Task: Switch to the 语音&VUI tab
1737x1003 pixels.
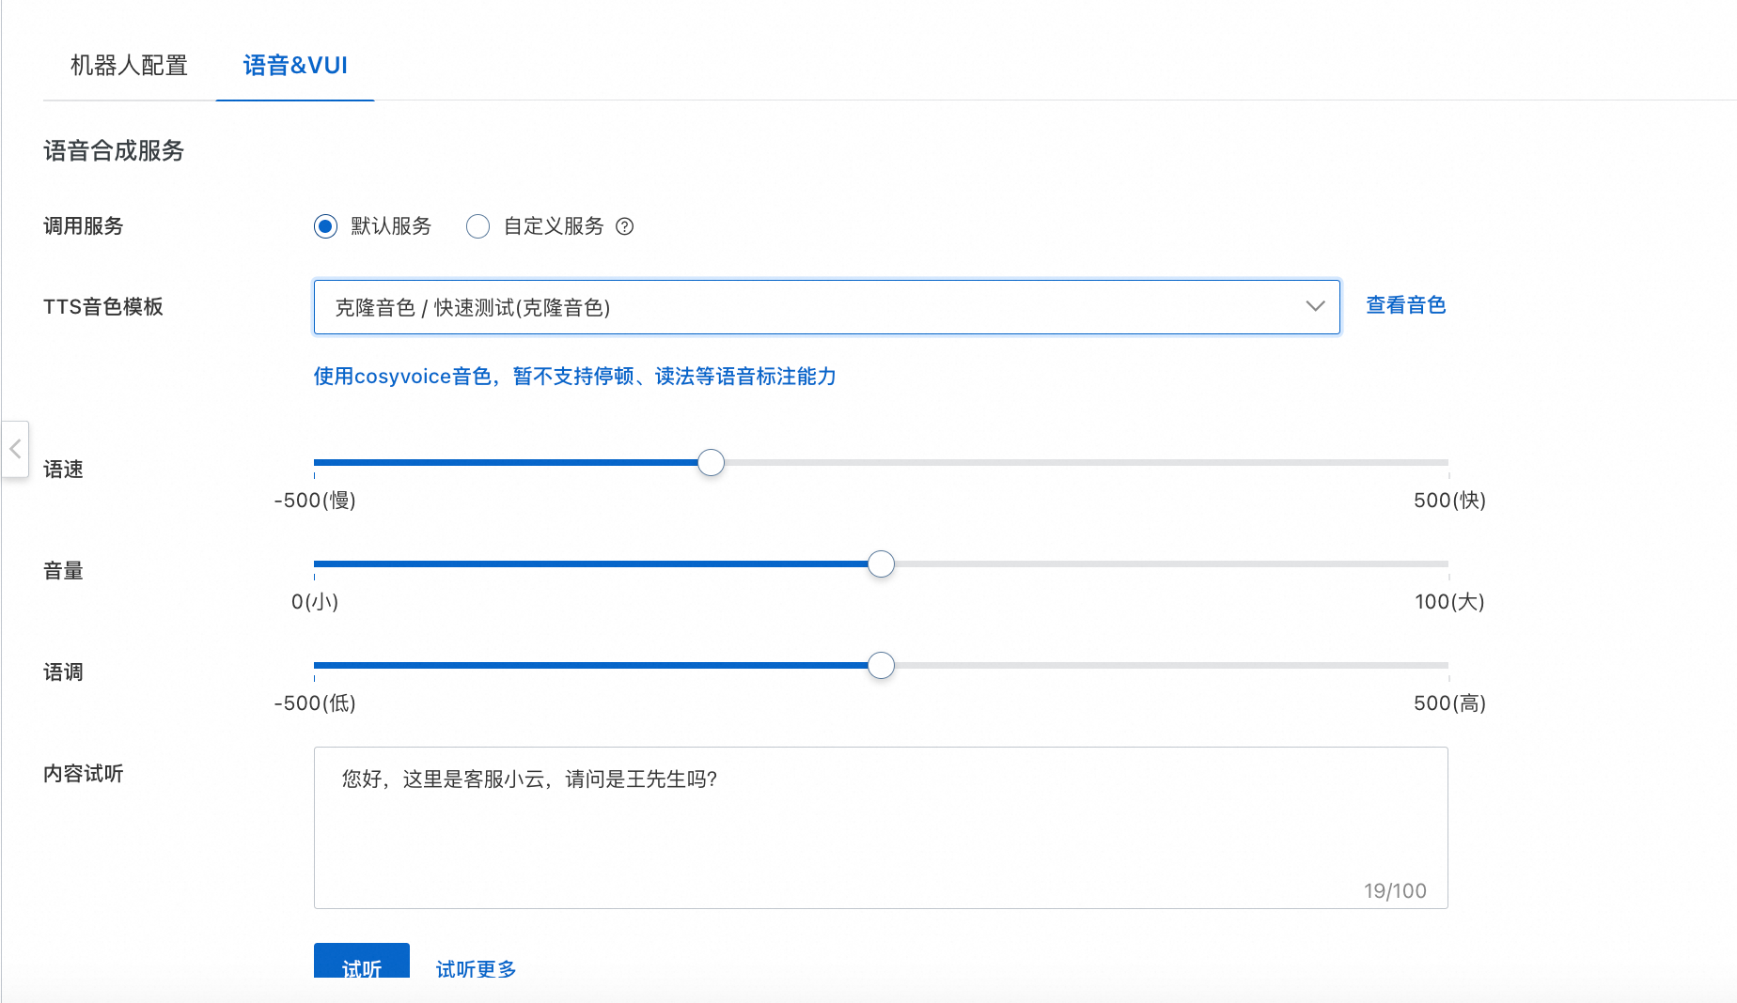Action: pos(295,66)
